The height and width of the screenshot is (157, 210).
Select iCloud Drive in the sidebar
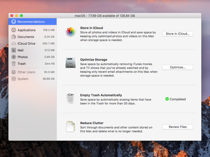pyautogui.click(x=33, y=43)
